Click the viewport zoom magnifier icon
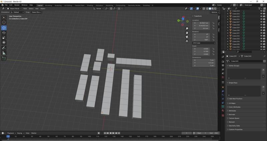This screenshot has height=141, width=267. [x=187, y=29]
